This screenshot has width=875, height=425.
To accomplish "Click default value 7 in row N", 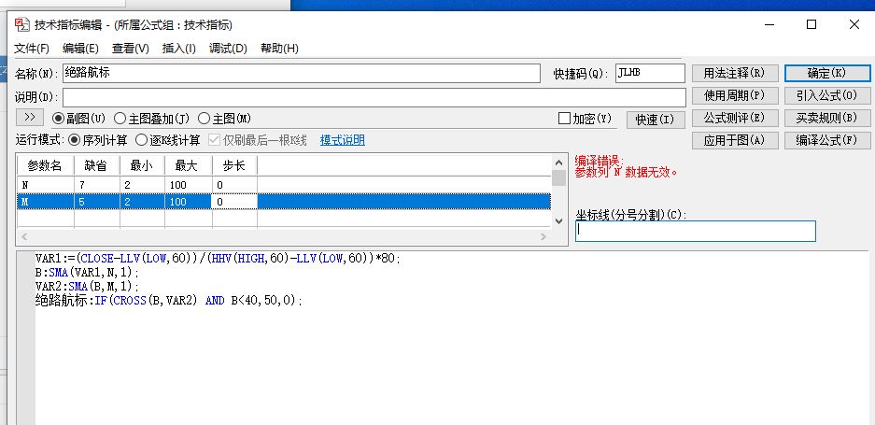I will (97, 185).
